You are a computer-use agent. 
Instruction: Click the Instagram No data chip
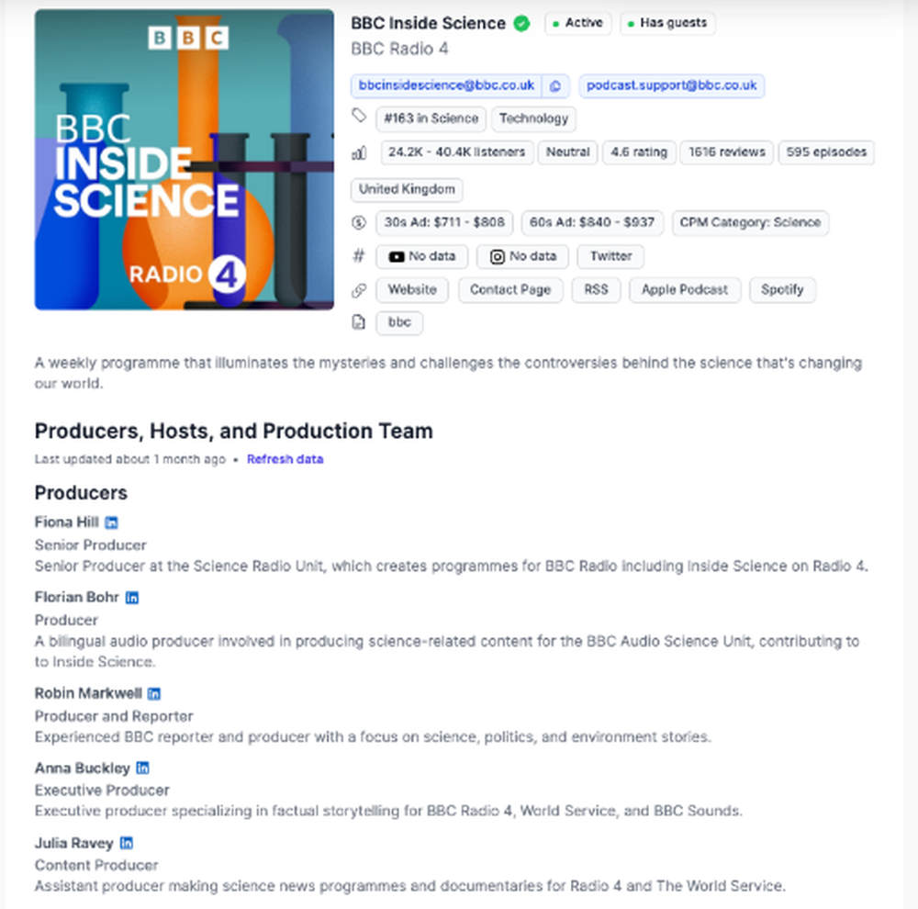pos(523,256)
